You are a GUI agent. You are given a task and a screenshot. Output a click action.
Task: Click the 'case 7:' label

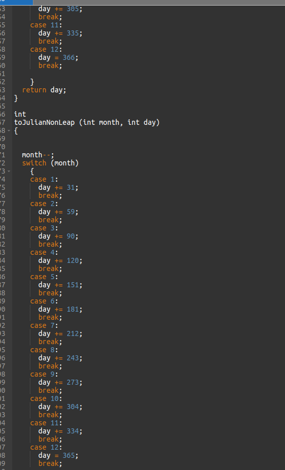tap(44, 325)
